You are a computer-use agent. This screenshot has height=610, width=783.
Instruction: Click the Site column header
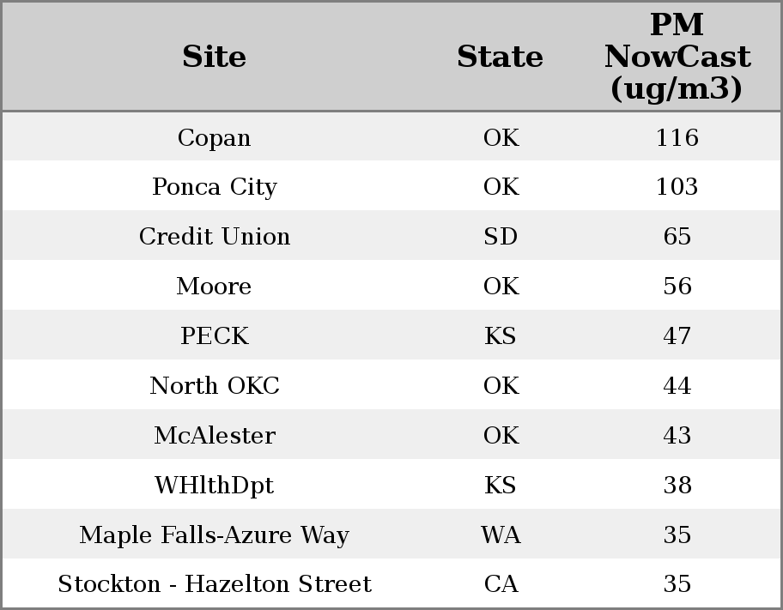(215, 57)
